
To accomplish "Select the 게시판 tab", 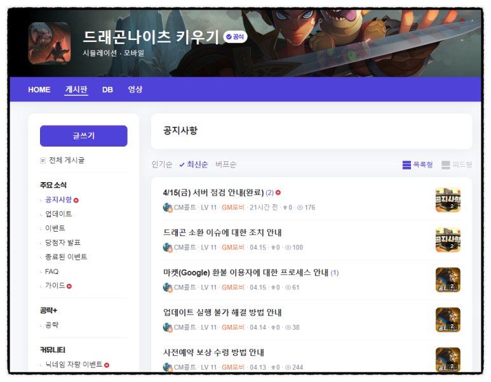I will (x=76, y=89).
